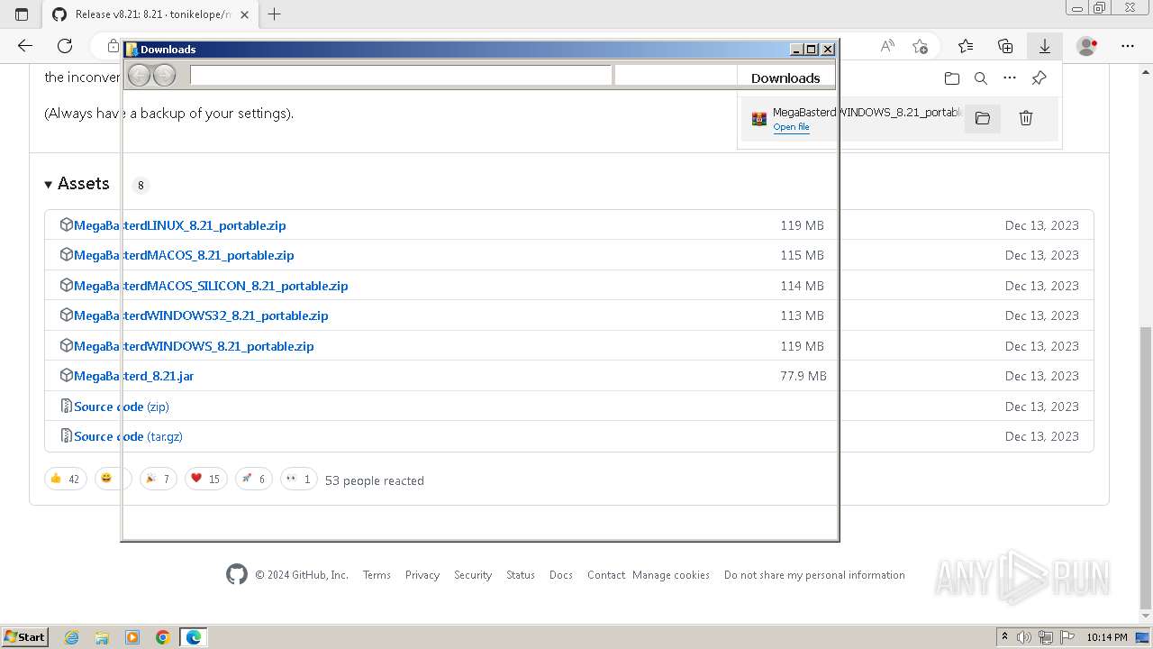This screenshot has width=1153, height=649.
Task: Open media player from taskbar
Action: click(x=132, y=637)
